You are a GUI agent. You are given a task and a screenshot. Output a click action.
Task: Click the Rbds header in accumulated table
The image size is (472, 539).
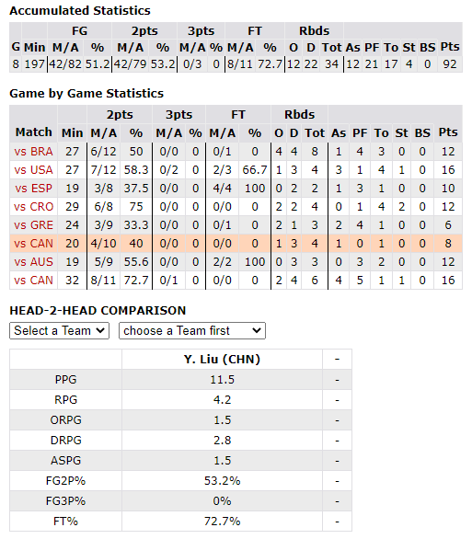point(314,31)
